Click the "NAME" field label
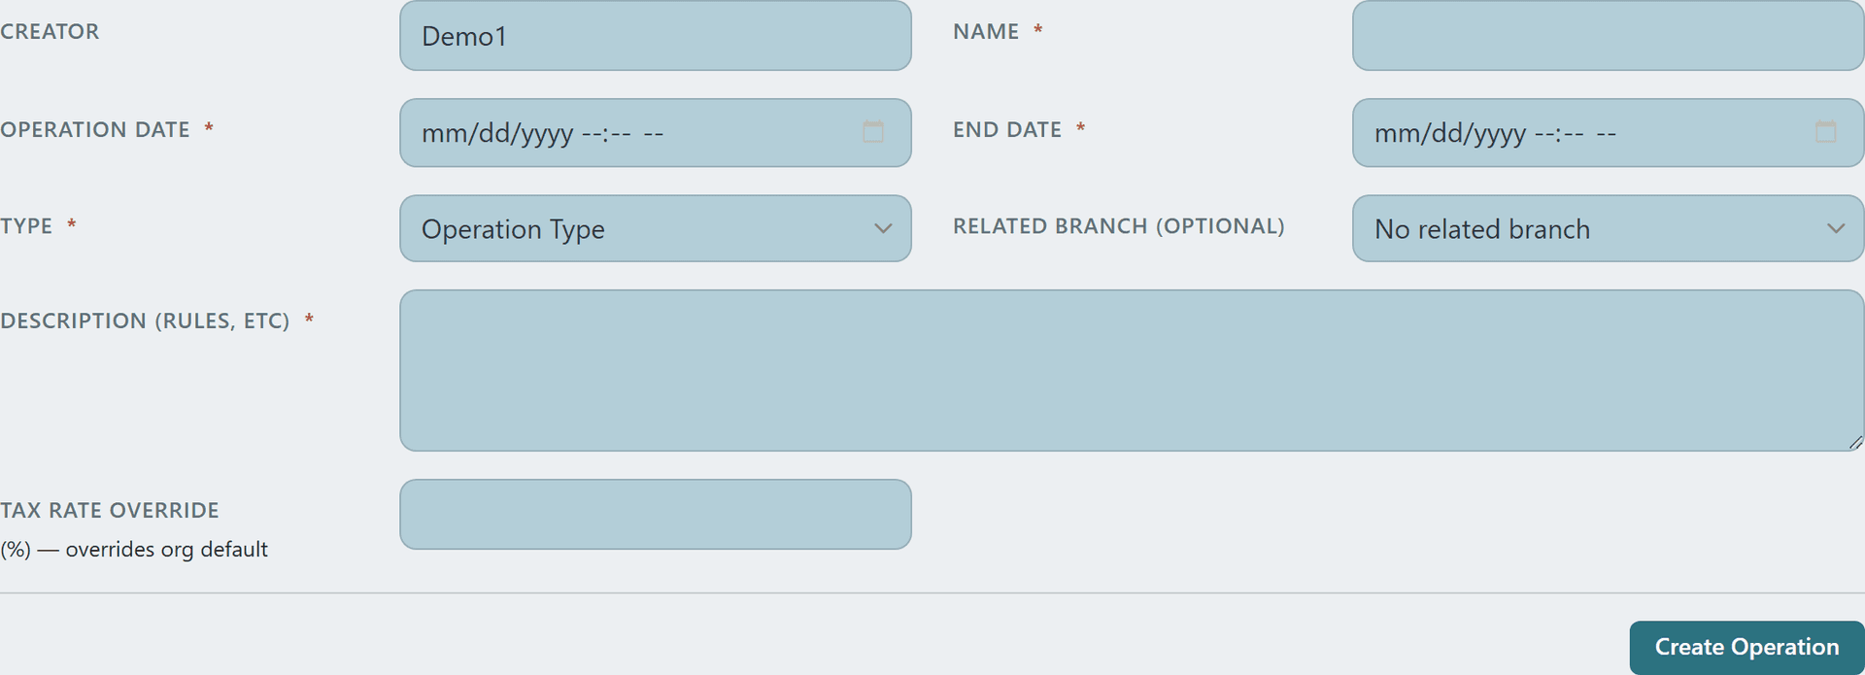1865x675 pixels. click(x=986, y=31)
